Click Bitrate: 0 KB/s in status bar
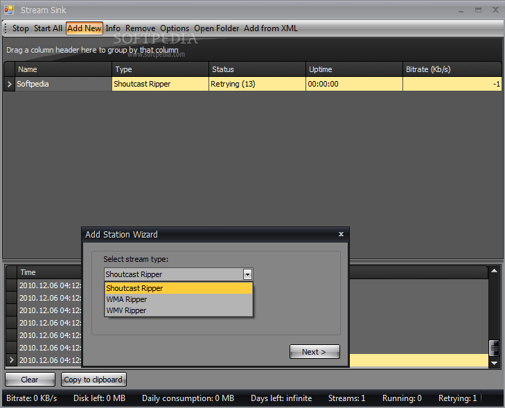 tap(32, 398)
